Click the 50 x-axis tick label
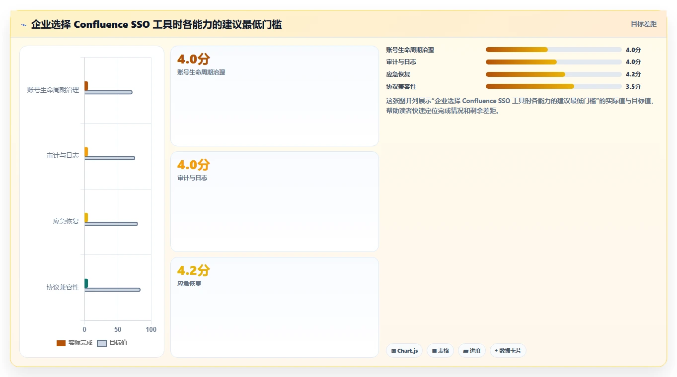 [x=118, y=330]
